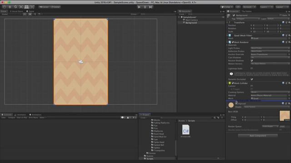Screen dimensions: 291x163
Task: Toggle Mesh Collider enabled checkbox
Action: click(233, 83)
